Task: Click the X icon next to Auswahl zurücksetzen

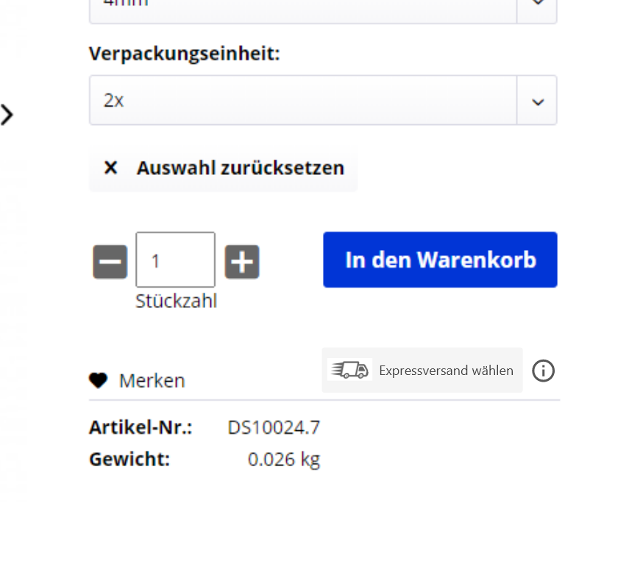Action: 110,168
